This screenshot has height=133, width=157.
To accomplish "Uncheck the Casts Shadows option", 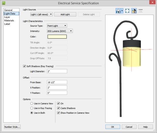I will coord(58,108).
